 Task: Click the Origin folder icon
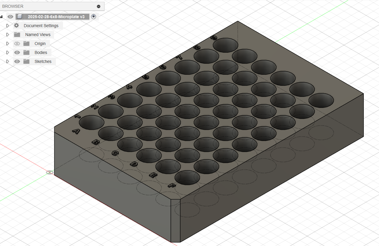pyautogui.click(x=27, y=44)
